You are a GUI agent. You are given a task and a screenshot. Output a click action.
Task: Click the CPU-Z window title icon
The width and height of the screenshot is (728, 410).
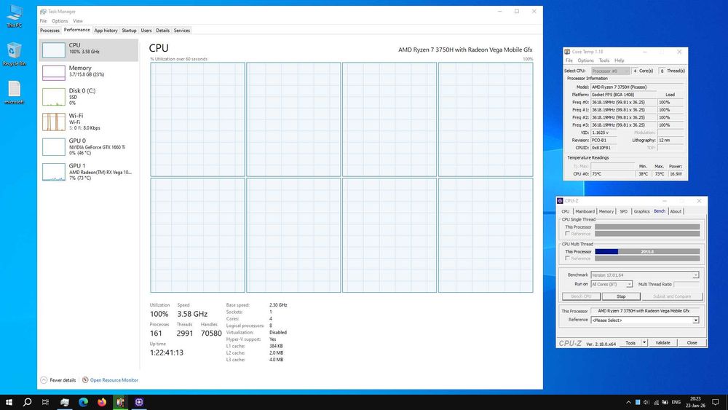(560, 200)
